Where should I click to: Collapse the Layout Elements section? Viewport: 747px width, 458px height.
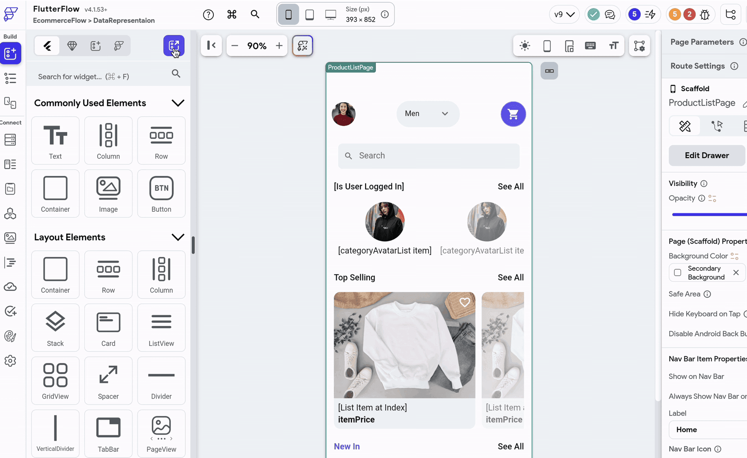click(x=178, y=237)
